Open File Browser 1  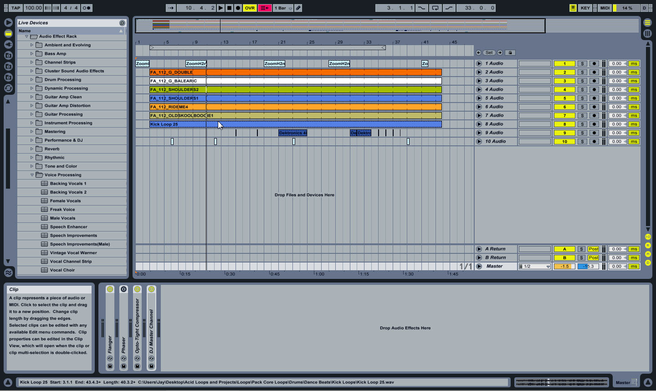pos(8,55)
